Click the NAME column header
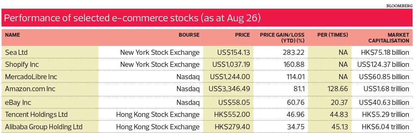This screenshot has height=133, width=414. tap(12, 35)
